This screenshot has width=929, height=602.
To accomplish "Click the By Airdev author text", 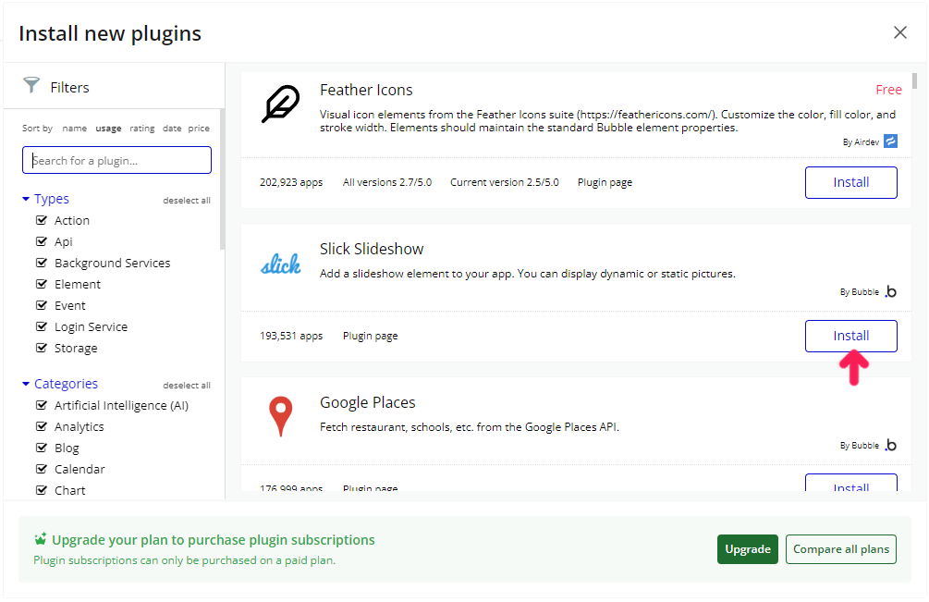I will (861, 142).
